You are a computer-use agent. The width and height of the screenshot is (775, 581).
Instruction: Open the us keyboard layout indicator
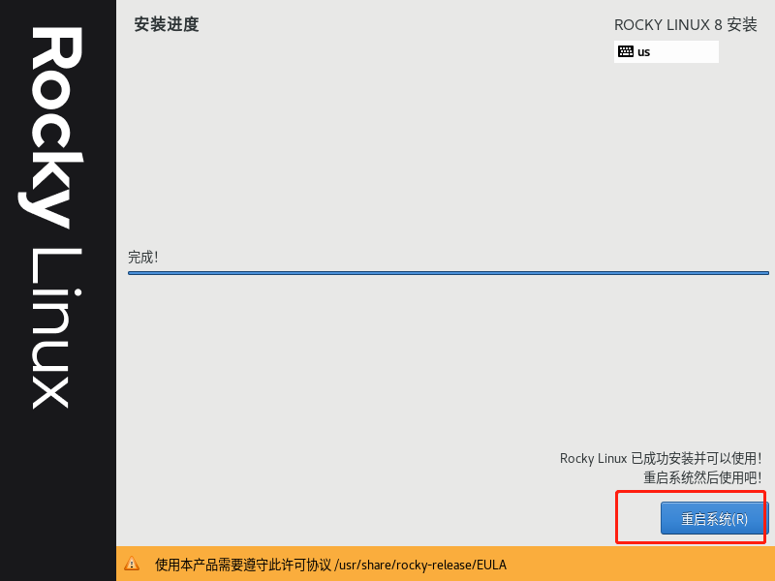click(x=666, y=52)
